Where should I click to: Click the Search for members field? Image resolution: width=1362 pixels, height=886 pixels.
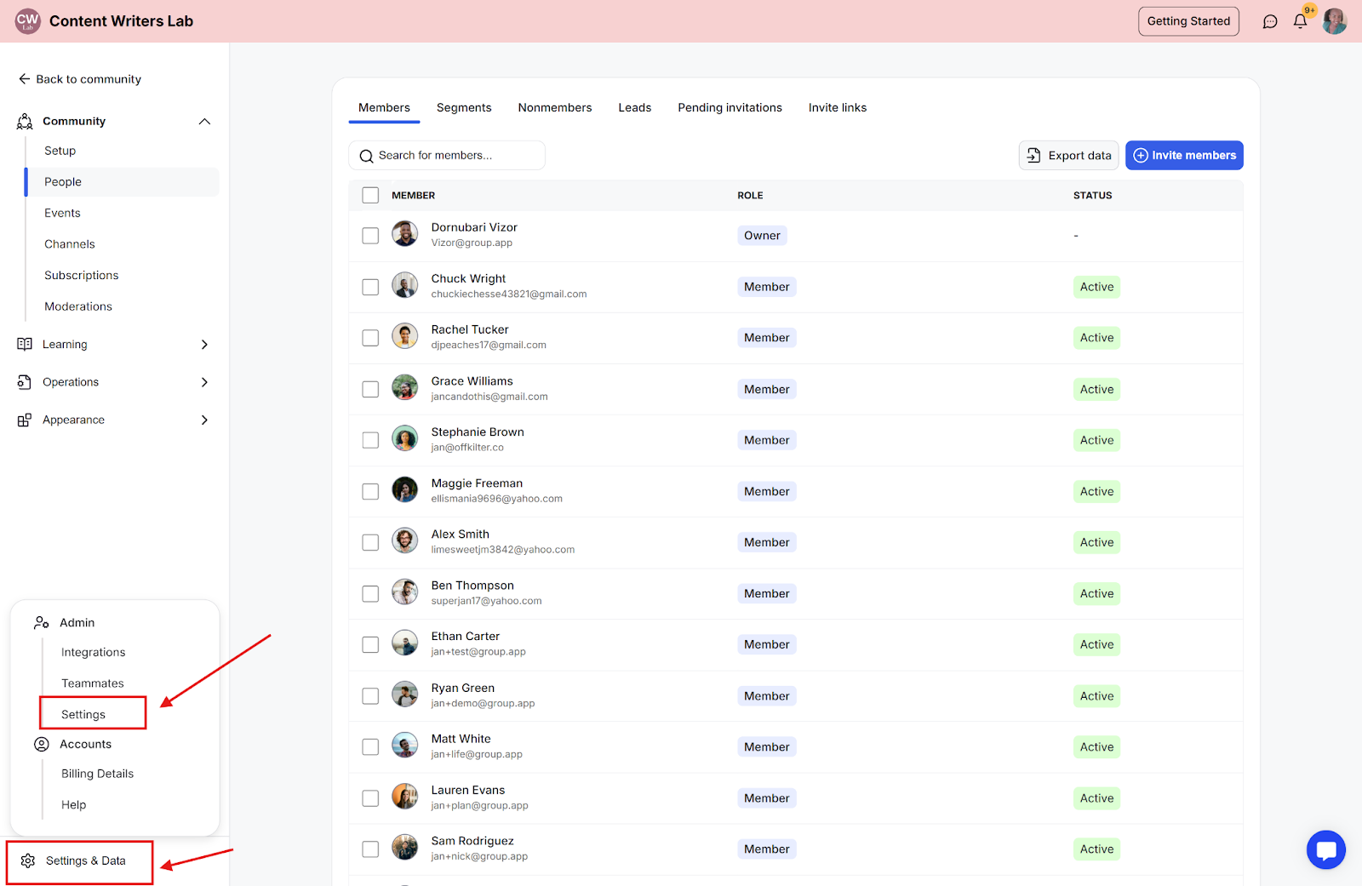[447, 156]
